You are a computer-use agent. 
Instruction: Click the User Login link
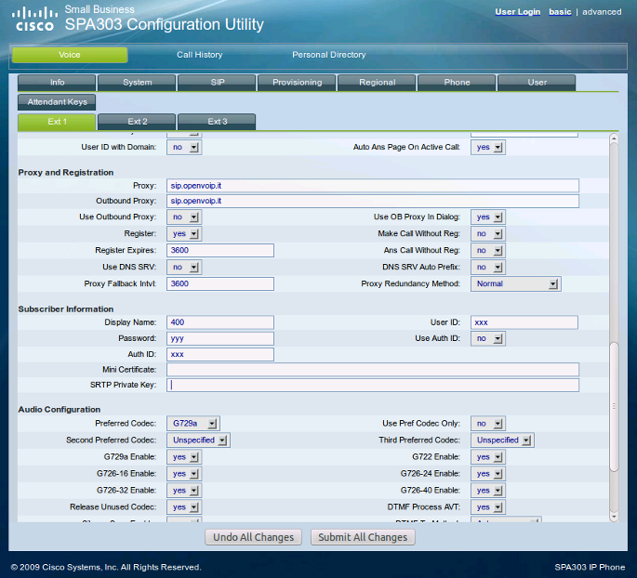point(518,12)
